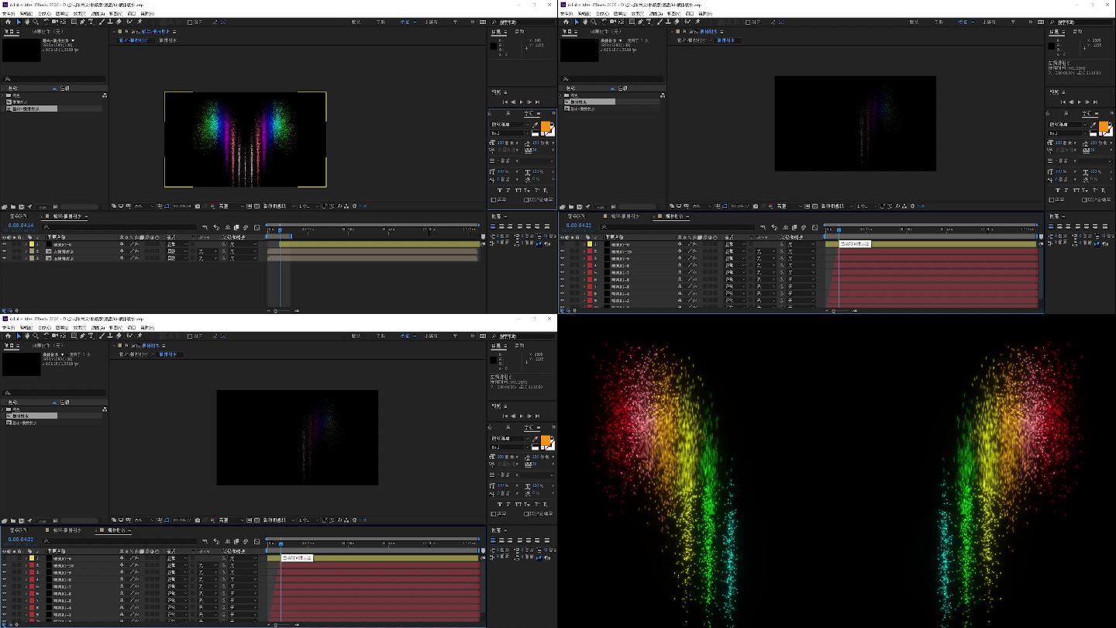Select the Type tool in bottom-left window
The image size is (1116, 628).
[91, 336]
